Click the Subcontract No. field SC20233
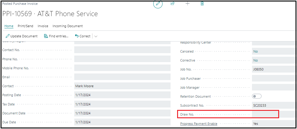The image size is (297, 129). [x=274, y=105]
